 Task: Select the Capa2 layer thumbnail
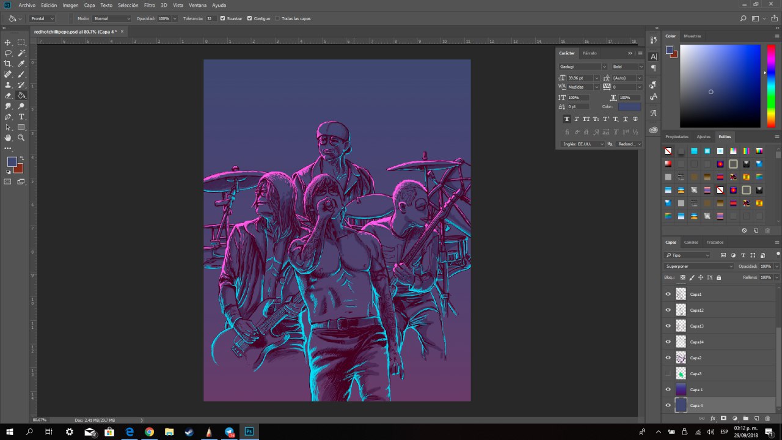point(681,358)
